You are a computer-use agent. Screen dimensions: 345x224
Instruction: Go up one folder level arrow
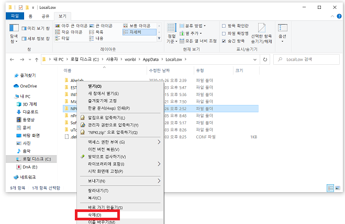click(37, 60)
